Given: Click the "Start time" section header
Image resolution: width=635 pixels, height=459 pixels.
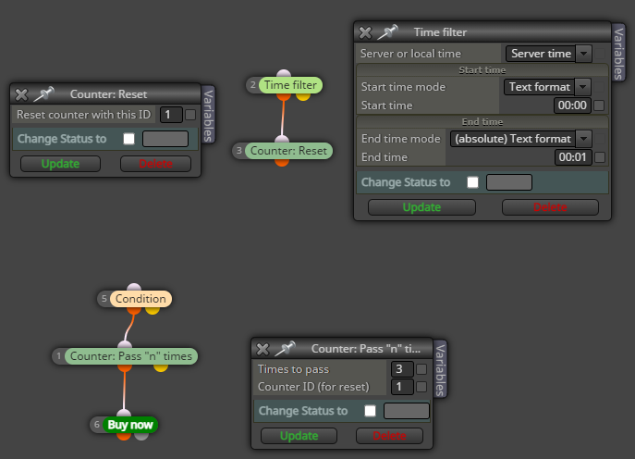Looking at the screenshot, I should (482, 70).
